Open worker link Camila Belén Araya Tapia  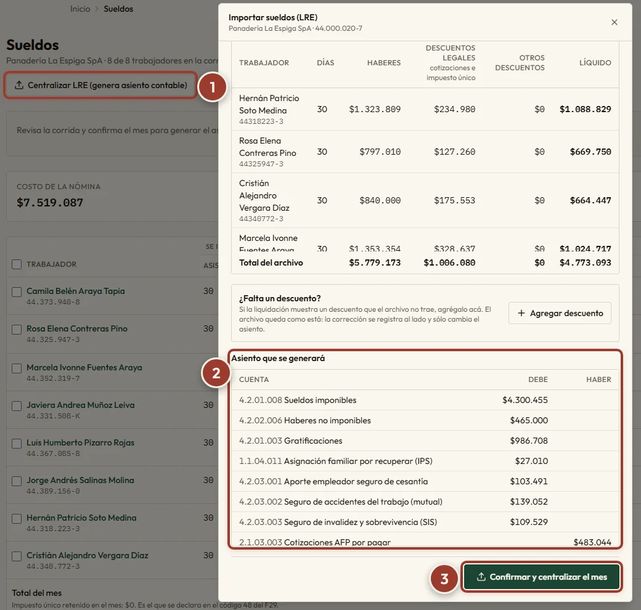pyautogui.click(x=76, y=291)
